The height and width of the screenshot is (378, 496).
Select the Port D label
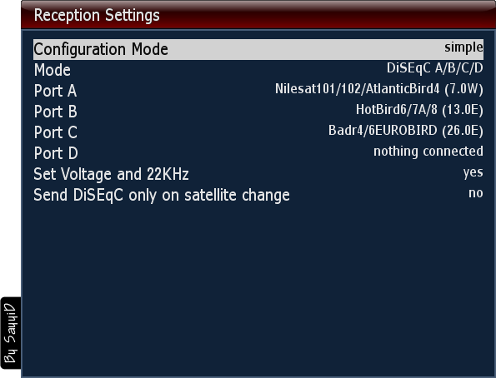tap(56, 153)
